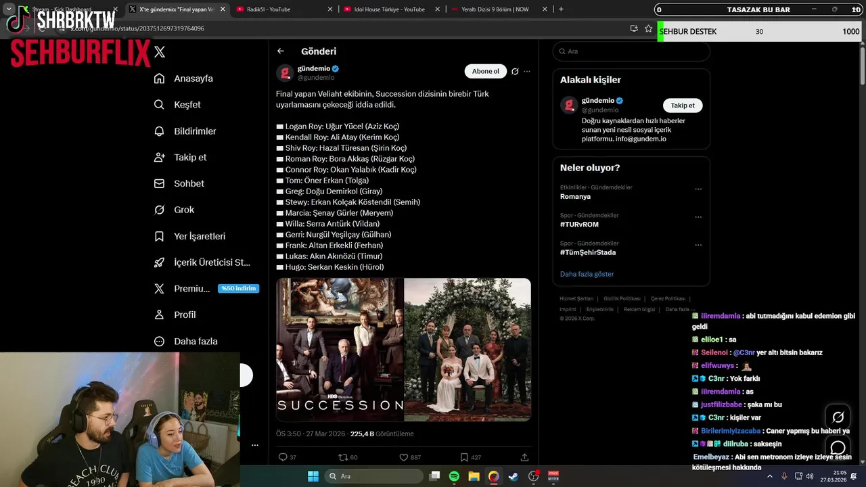
Task: Open gündemio profile avatar on post
Action: click(285, 72)
